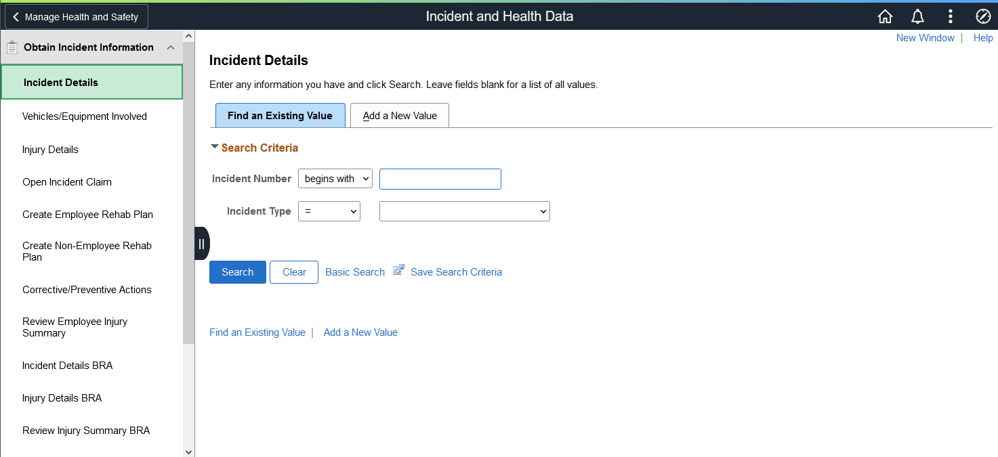
Task: Open Help in the top right
Action: pos(983,37)
